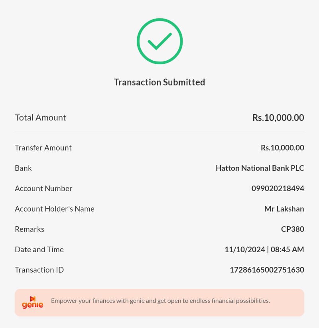The image size is (319, 328).
Task: Click the Total Amount value in bold
Action: click(x=278, y=118)
